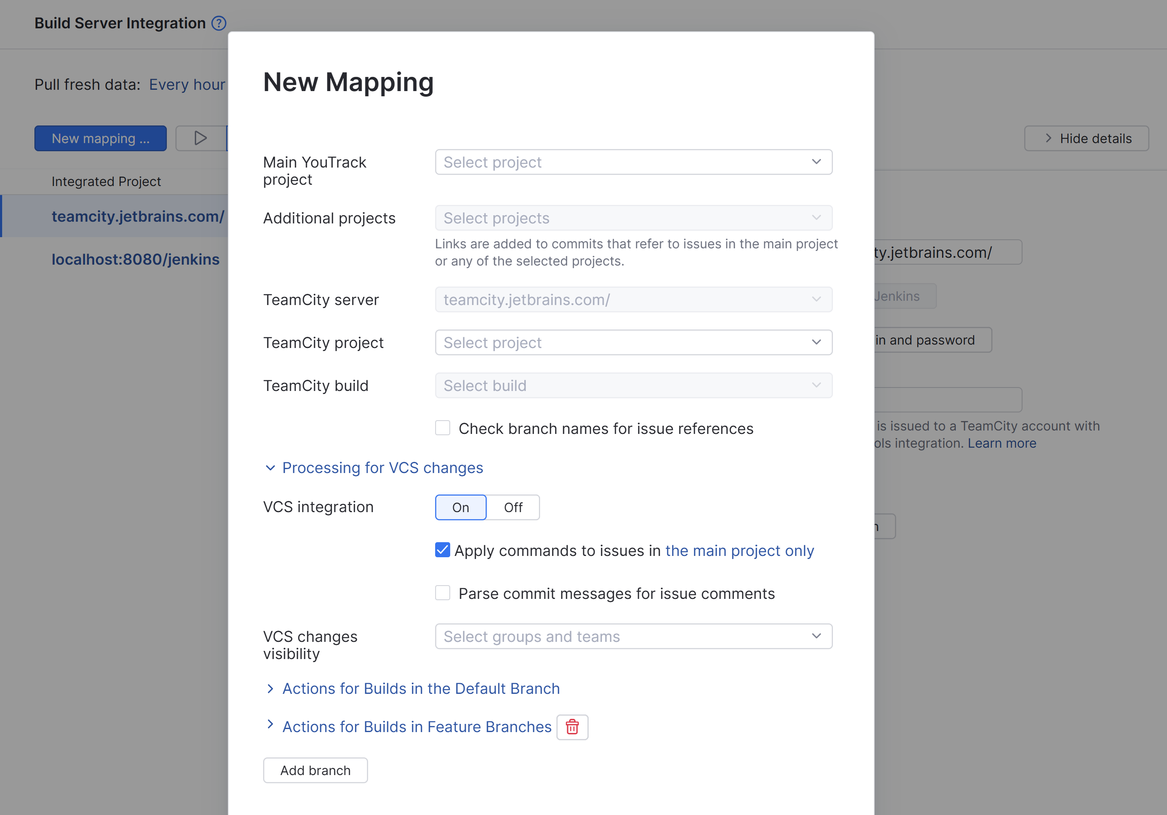This screenshot has height=815, width=1167.
Task: Click the New mapping button
Action: (100, 137)
